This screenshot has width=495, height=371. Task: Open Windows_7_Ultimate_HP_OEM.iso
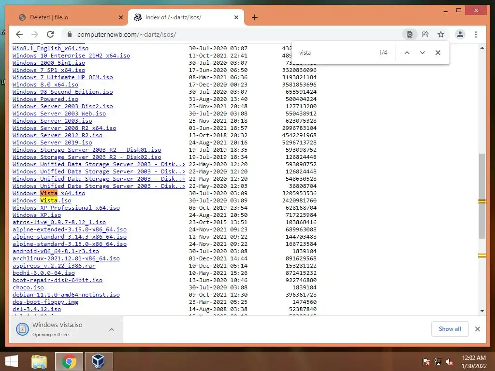tap(62, 77)
